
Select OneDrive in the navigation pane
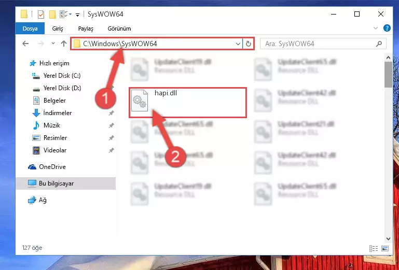point(52,167)
